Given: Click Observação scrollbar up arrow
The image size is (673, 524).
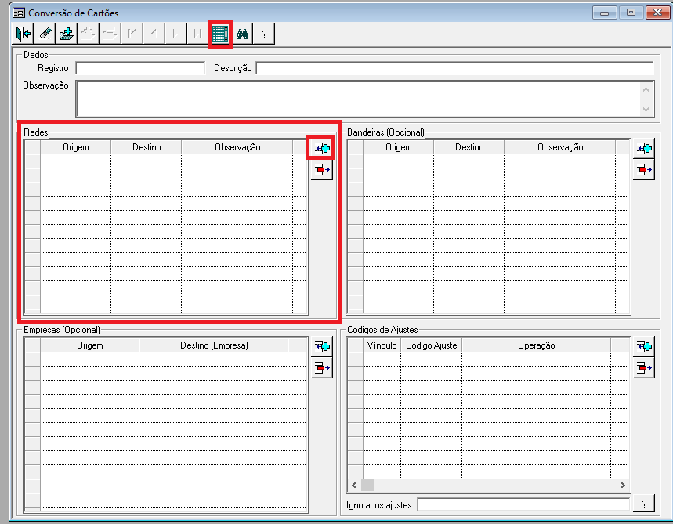Looking at the screenshot, I should tap(646, 89).
